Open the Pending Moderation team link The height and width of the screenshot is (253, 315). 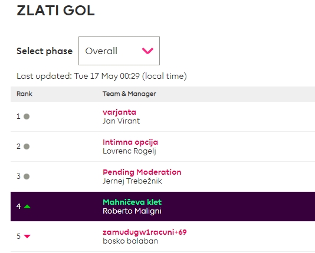(x=142, y=172)
